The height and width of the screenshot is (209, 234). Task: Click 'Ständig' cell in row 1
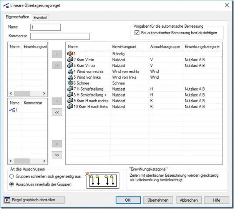[118, 54]
